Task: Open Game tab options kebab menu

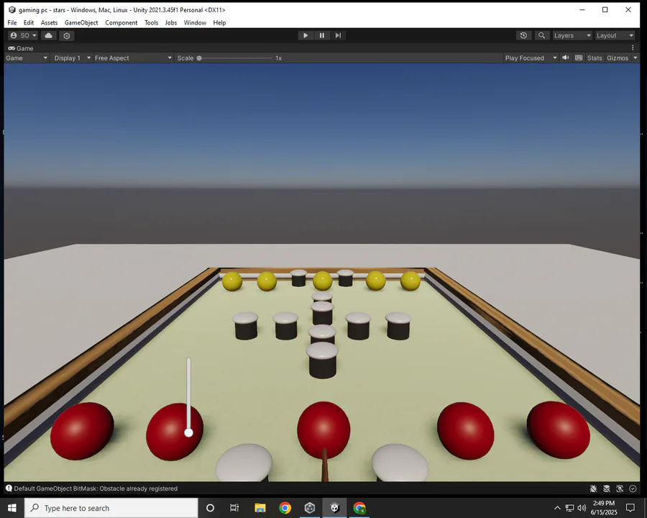Action: pyautogui.click(x=633, y=48)
